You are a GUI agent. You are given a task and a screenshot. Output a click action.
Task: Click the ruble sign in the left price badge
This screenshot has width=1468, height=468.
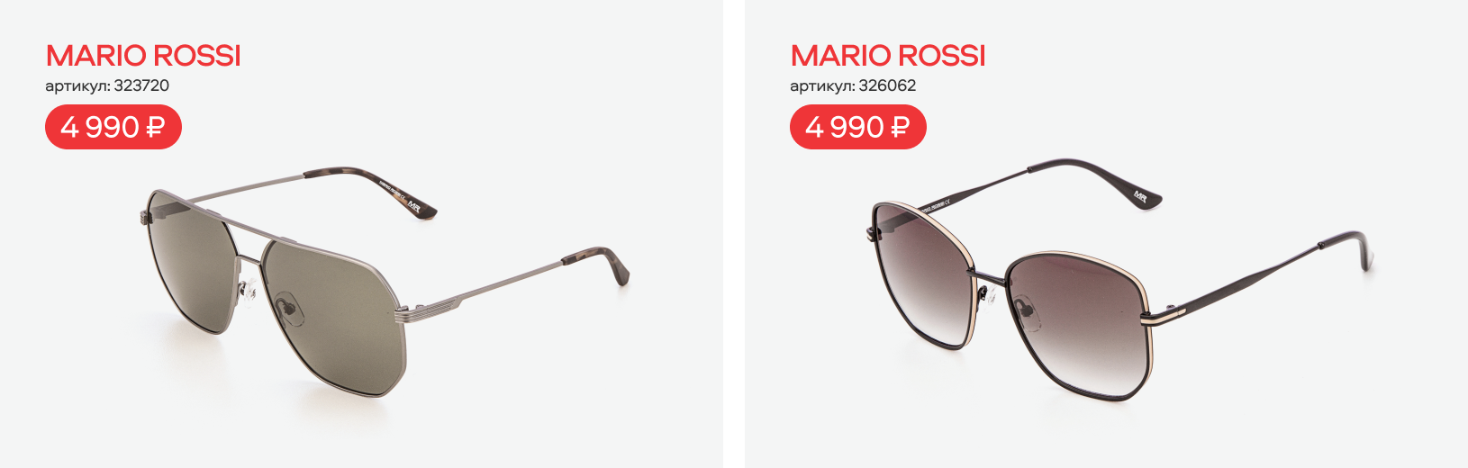[155, 127]
